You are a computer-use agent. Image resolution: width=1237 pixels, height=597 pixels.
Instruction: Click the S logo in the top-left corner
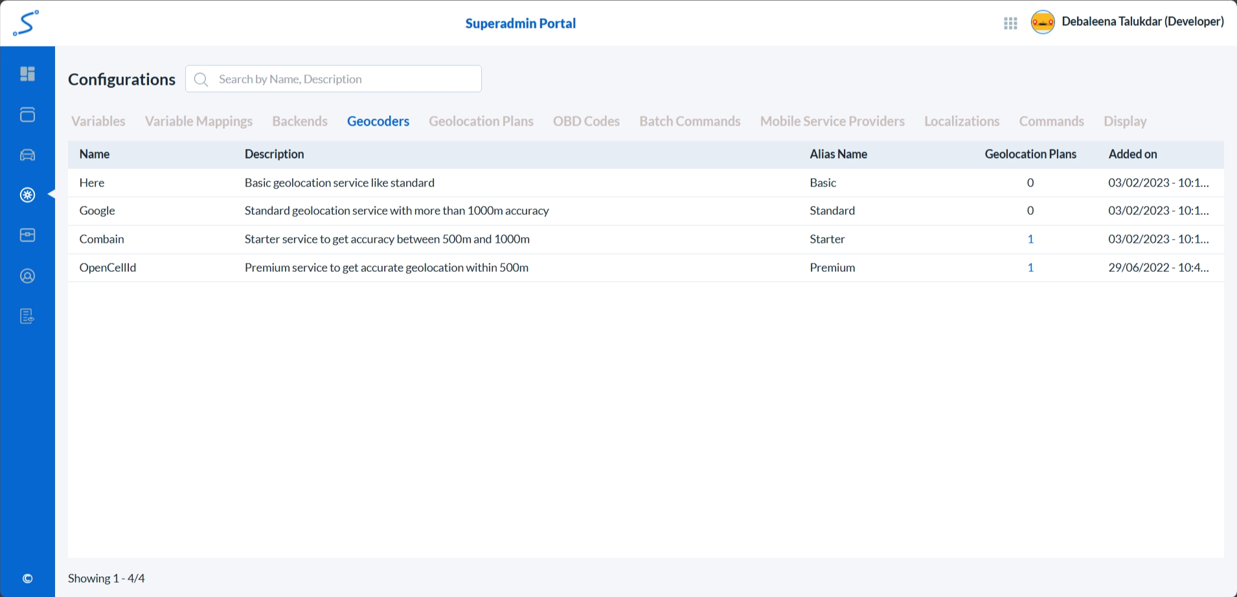pos(26,23)
